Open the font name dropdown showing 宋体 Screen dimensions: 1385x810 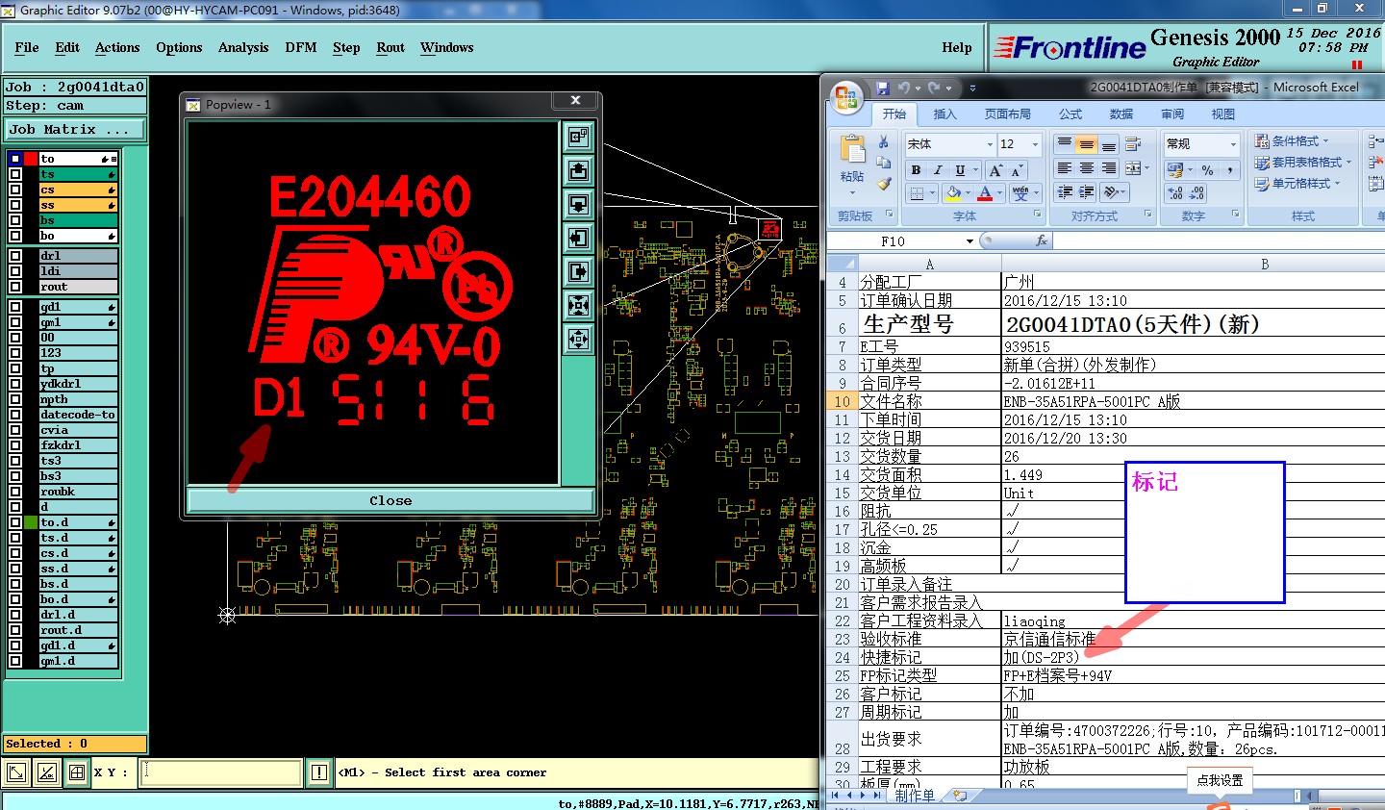click(x=990, y=144)
